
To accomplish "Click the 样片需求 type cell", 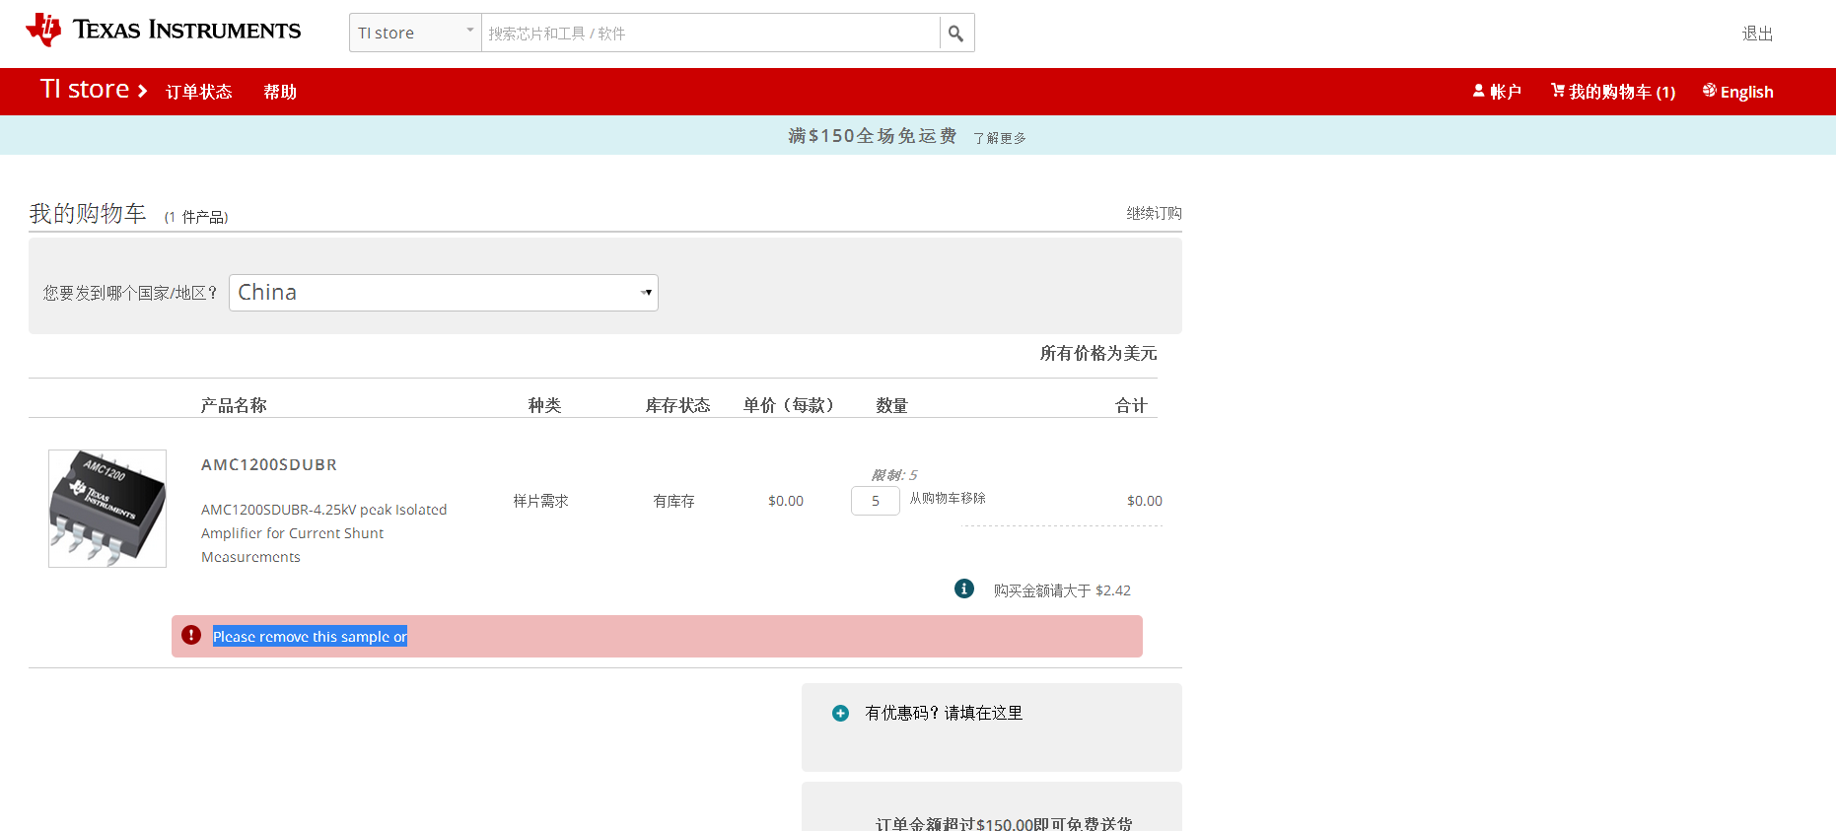I will (540, 501).
